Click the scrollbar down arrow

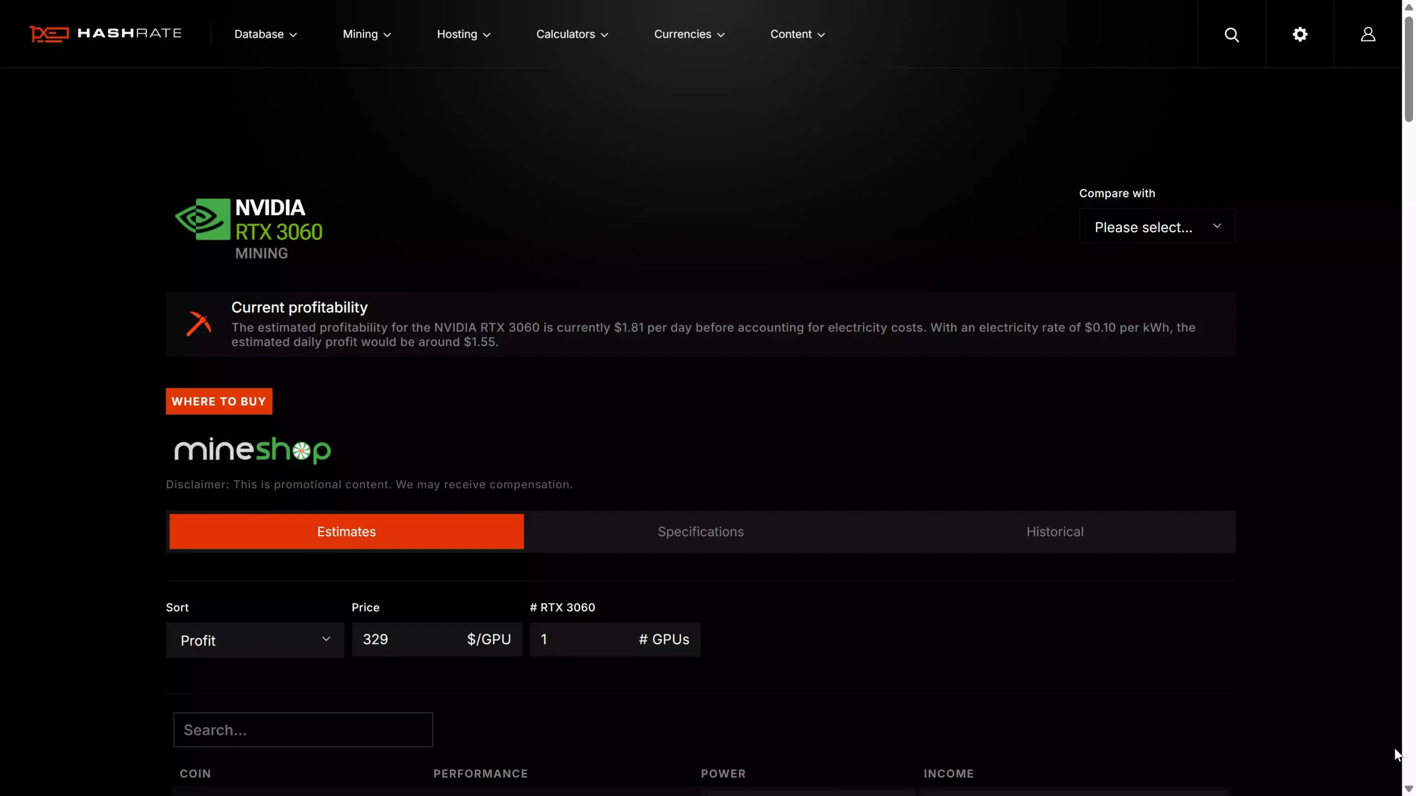1409,789
